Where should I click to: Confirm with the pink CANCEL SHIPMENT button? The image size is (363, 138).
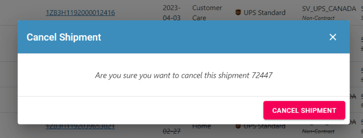(304, 110)
